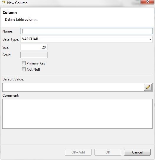Click the Define table column description
The width and height of the screenshot is (155, 160).
(x=21, y=20)
